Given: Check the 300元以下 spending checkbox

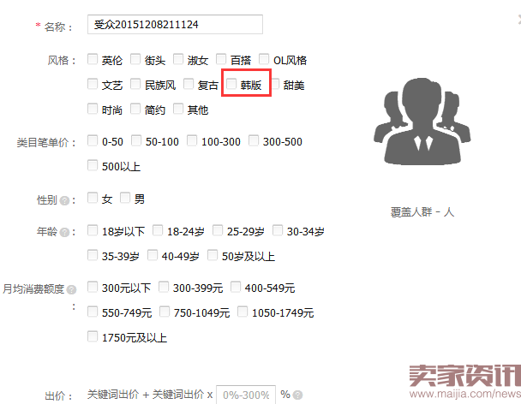Looking at the screenshot, I should [93, 287].
